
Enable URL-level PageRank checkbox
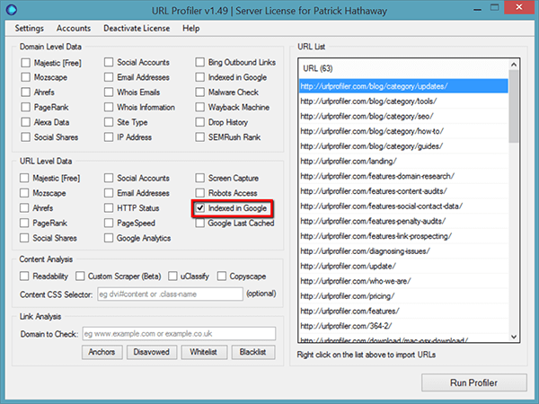point(24,223)
